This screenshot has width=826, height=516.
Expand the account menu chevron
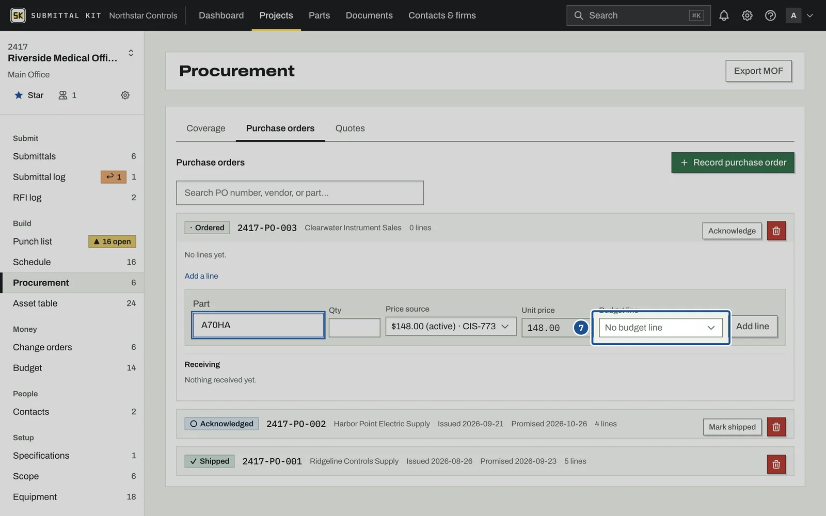[810, 15]
